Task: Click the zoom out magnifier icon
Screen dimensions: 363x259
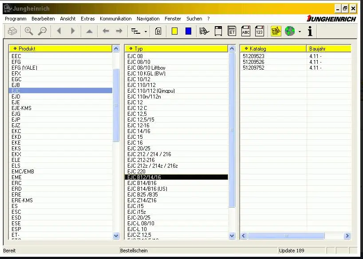Action: point(42,31)
